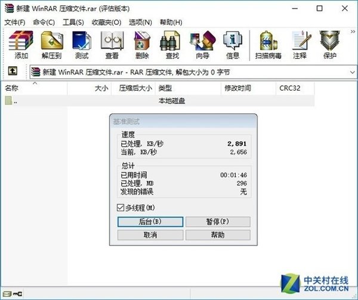Open the 工具(S) menu

click(x=73, y=22)
